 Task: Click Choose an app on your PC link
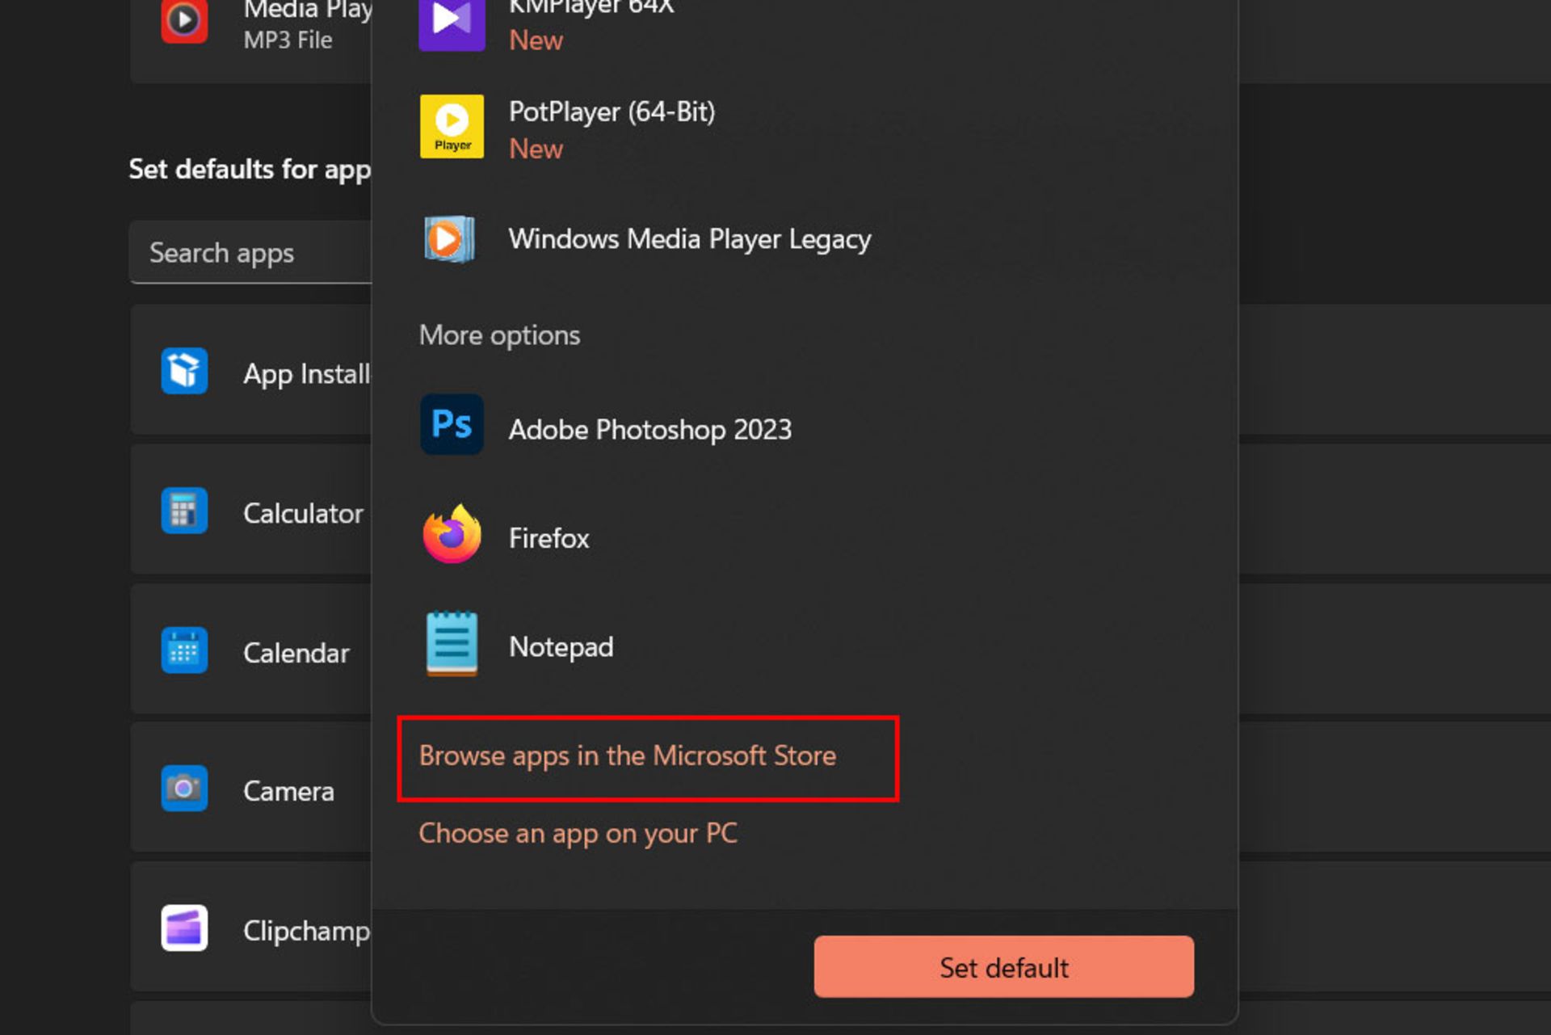[578, 834]
